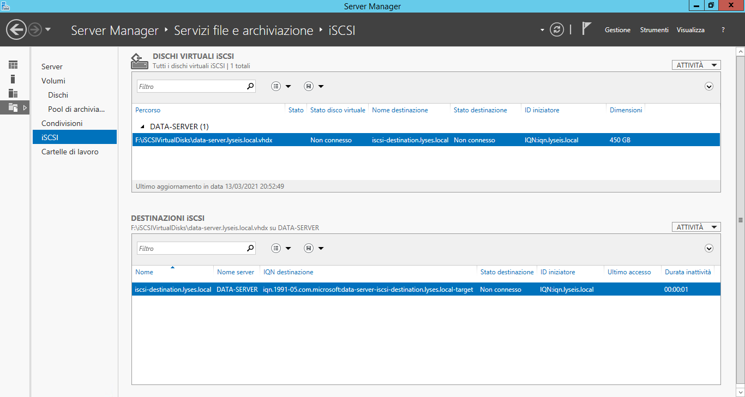Select Server in the side navigation
The width and height of the screenshot is (745, 397).
[x=52, y=67]
